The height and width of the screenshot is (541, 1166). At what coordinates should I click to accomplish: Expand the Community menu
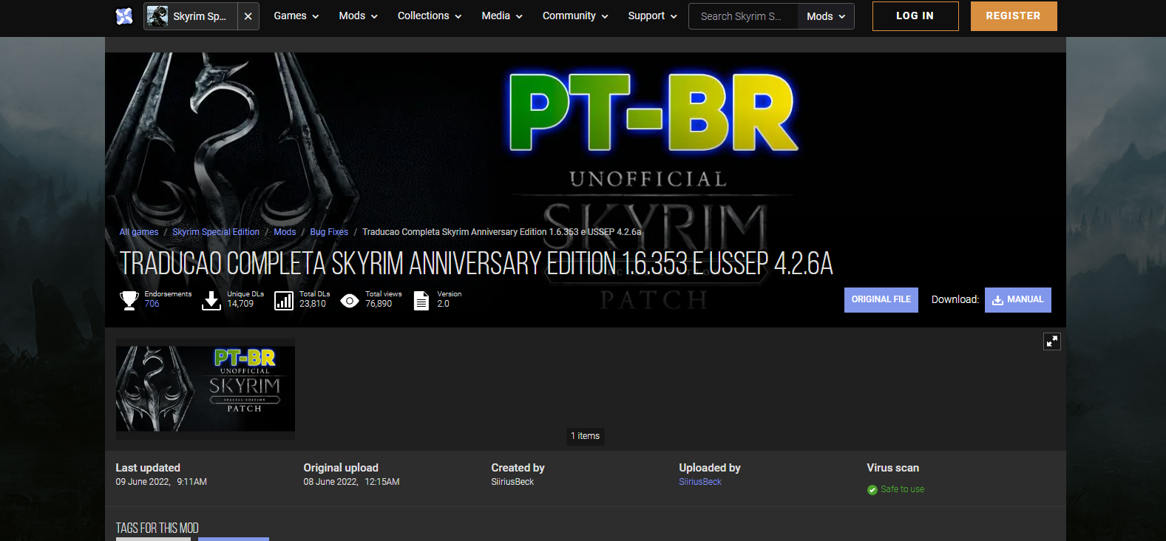[x=575, y=16]
